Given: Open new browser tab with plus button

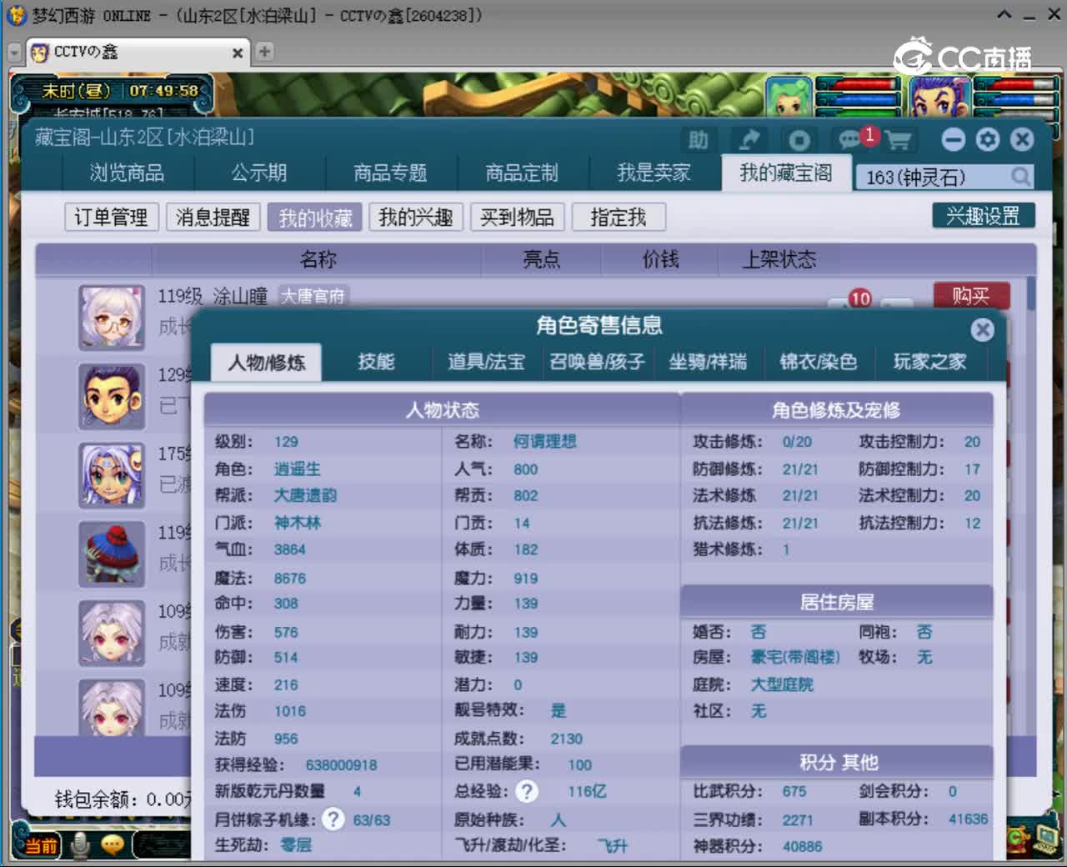Looking at the screenshot, I should [x=264, y=52].
